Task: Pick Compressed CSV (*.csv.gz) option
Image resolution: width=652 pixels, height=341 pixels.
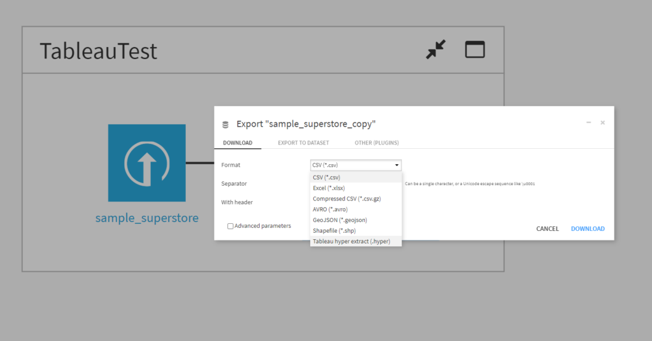Action: (x=355, y=198)
